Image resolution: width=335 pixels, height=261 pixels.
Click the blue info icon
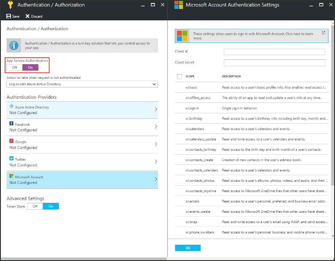coord(14,45)
